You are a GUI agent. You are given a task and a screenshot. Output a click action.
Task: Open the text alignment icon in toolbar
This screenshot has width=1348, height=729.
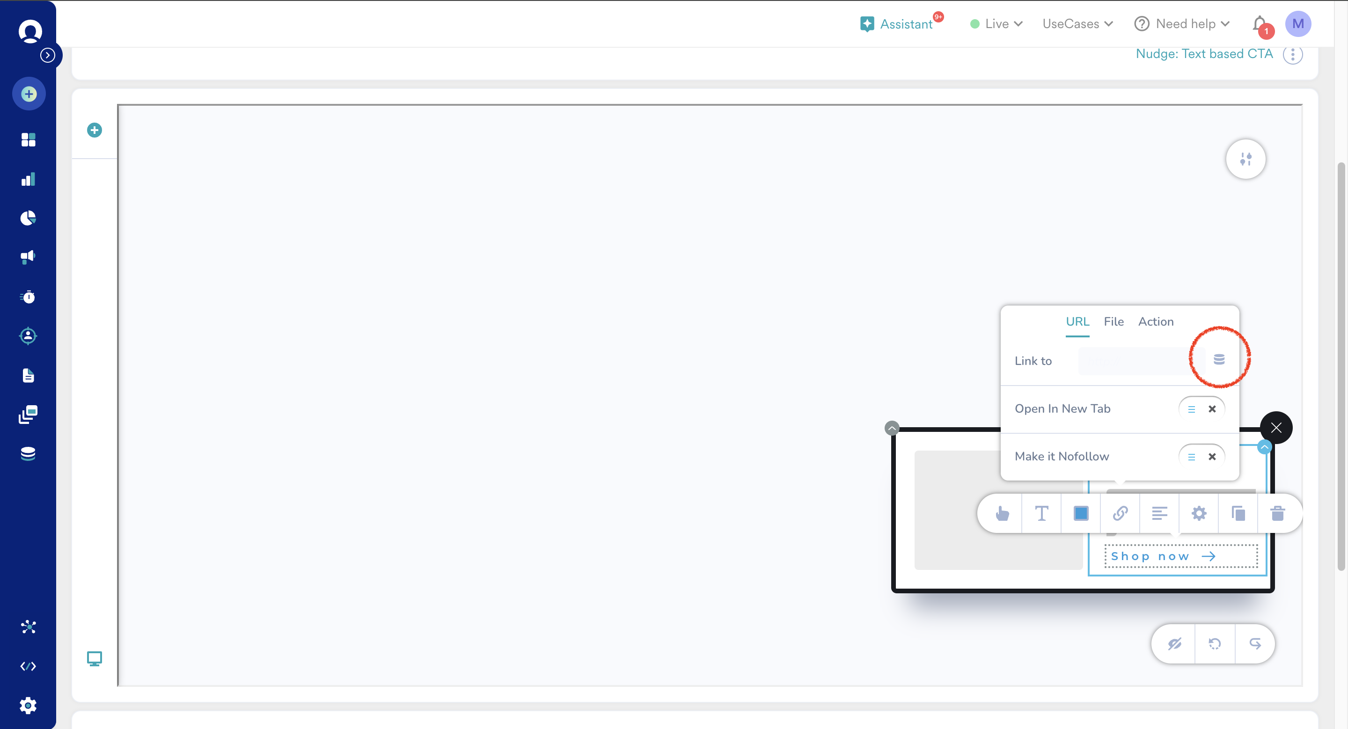pos(1160,513)
